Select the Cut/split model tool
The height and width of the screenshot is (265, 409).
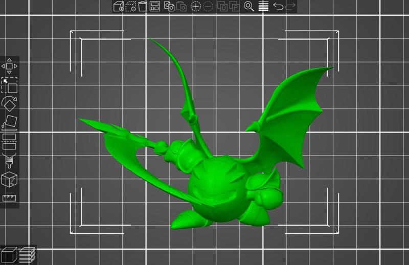[9, 142]
